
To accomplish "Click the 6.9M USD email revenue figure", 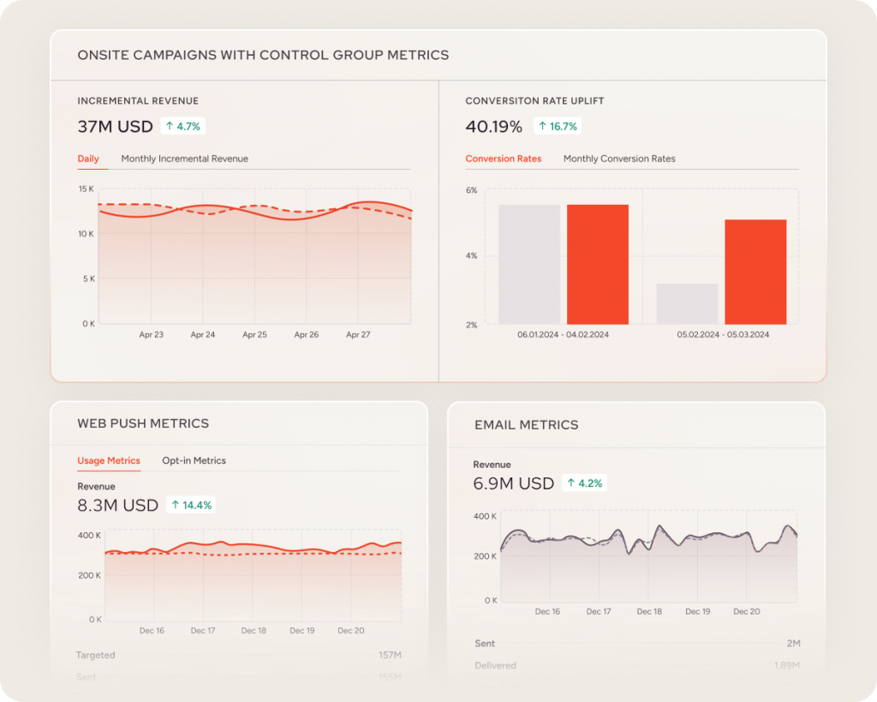I will click(512, 483).
